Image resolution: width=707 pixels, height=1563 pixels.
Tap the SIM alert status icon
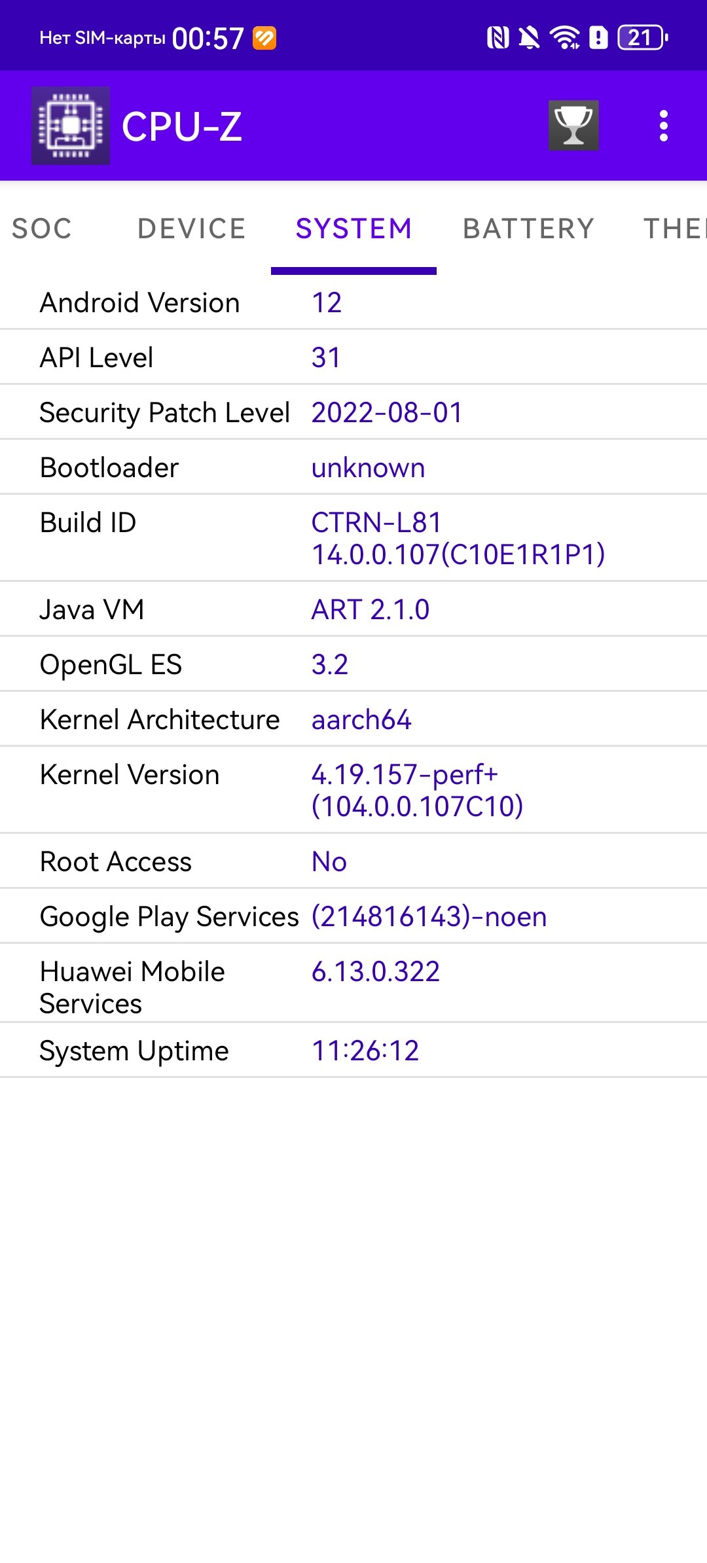point(598,37)
